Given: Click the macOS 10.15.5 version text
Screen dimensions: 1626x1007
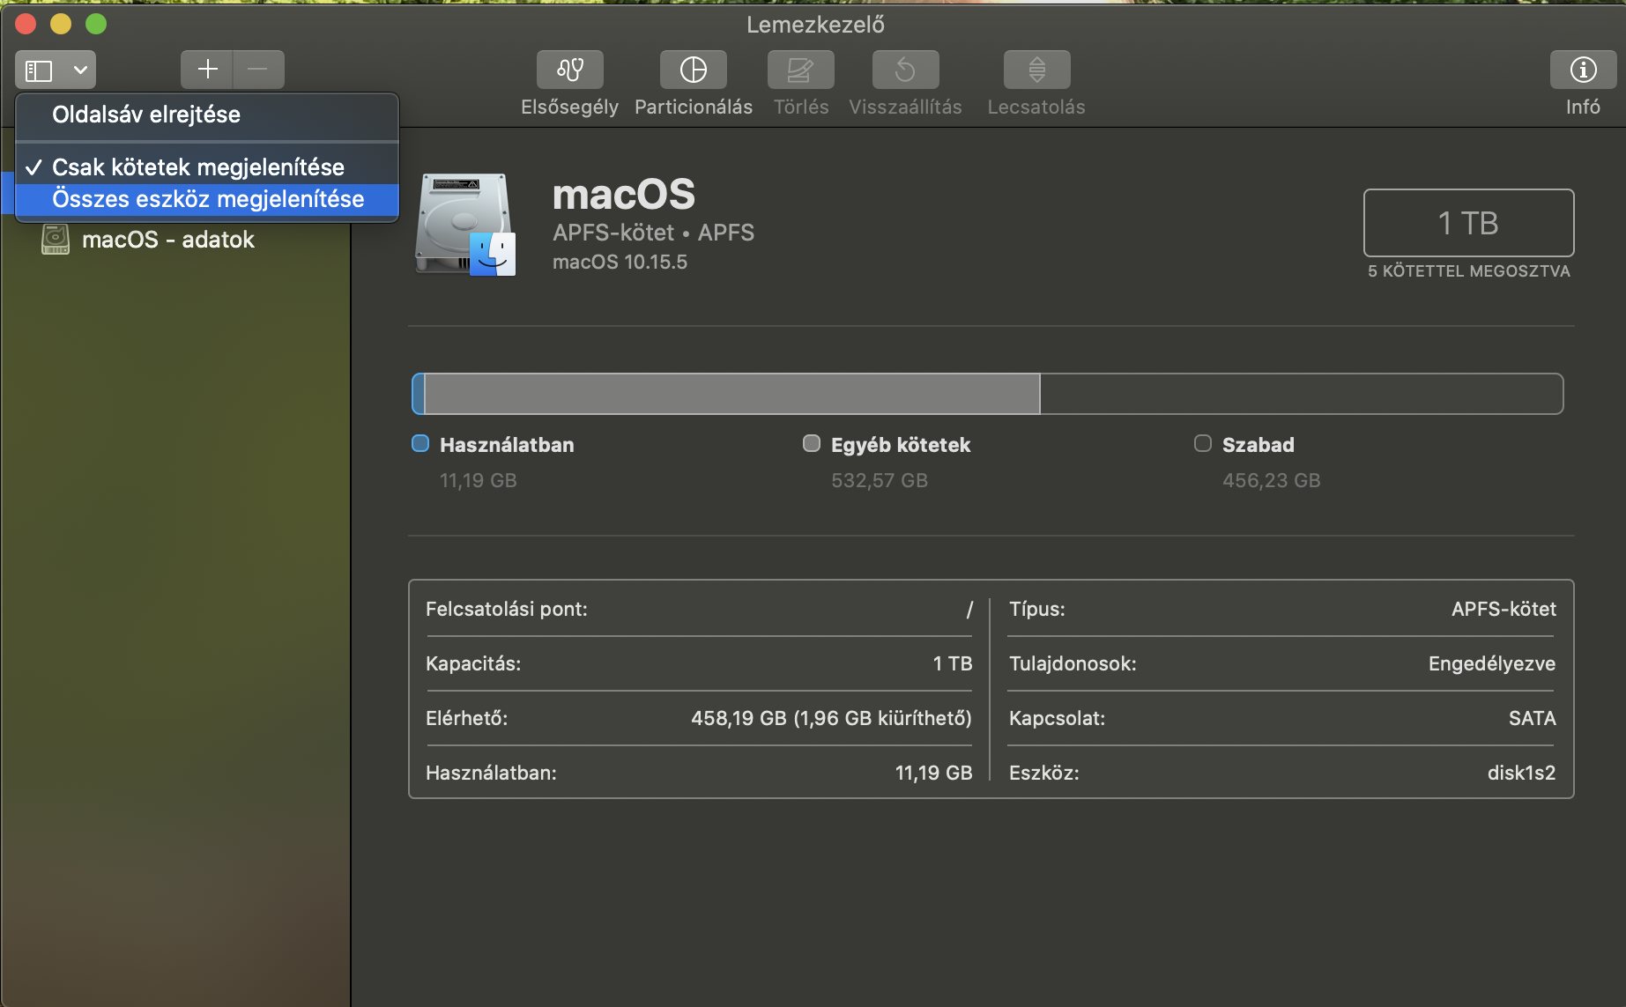Looking at the screenshot, I should [620, 262].
